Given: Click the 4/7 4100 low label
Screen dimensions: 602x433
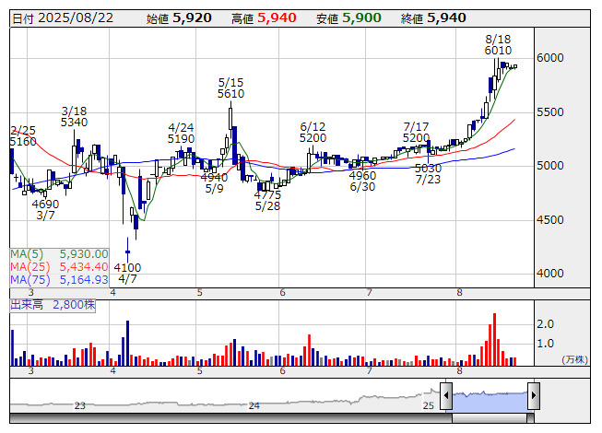Looking at the screenshot, I should pos(127,272).
